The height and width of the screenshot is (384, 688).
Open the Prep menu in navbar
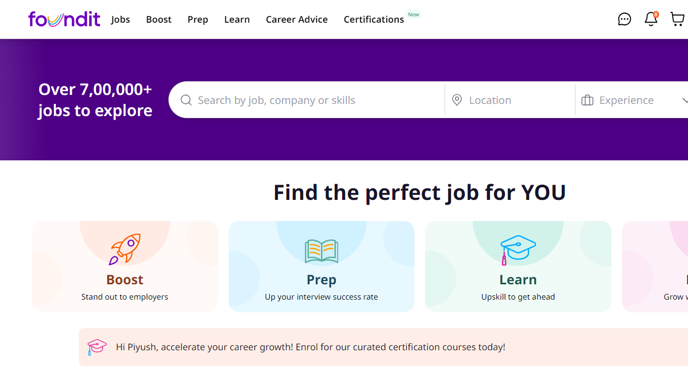pyautogui.click(x=198, y=20)
